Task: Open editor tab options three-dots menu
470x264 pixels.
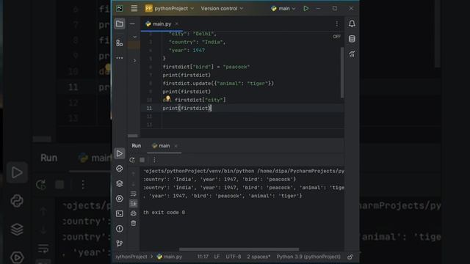Action: click(x=337, y=23)
